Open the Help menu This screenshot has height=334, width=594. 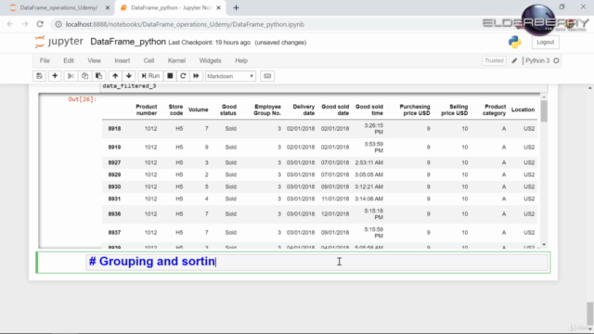241,60
